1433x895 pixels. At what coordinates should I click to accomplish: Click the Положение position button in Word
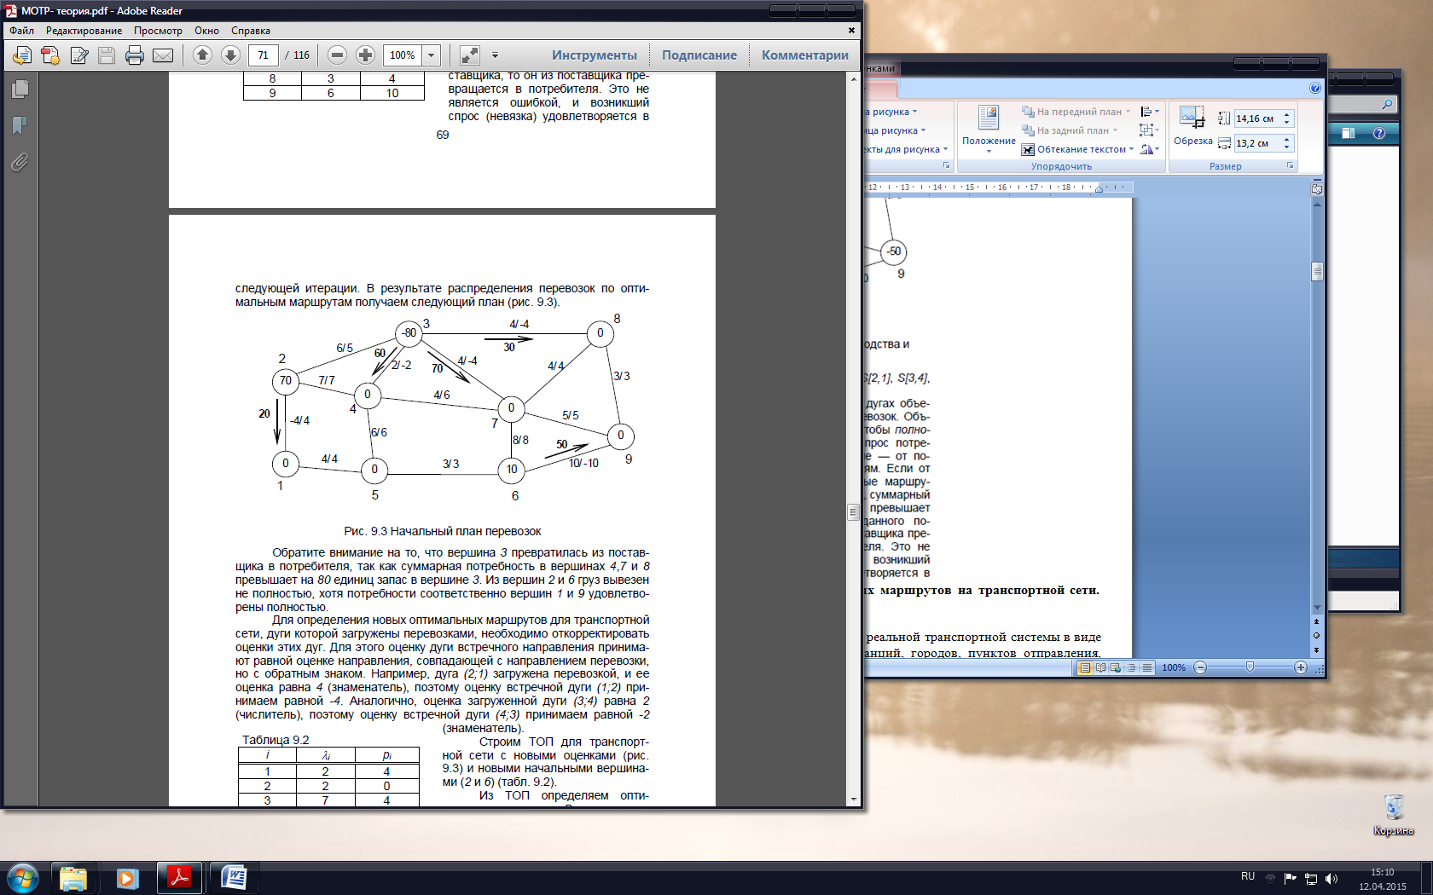[989, 130]
